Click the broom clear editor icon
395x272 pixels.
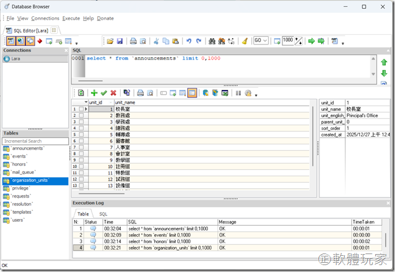244,41
